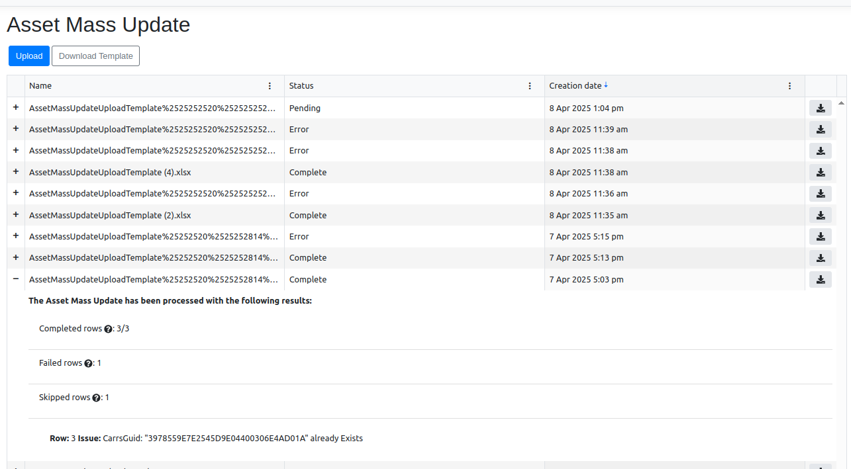Open the Creation date column menu
This screenshot has width=851, height=469.
(x=789, y=86)
